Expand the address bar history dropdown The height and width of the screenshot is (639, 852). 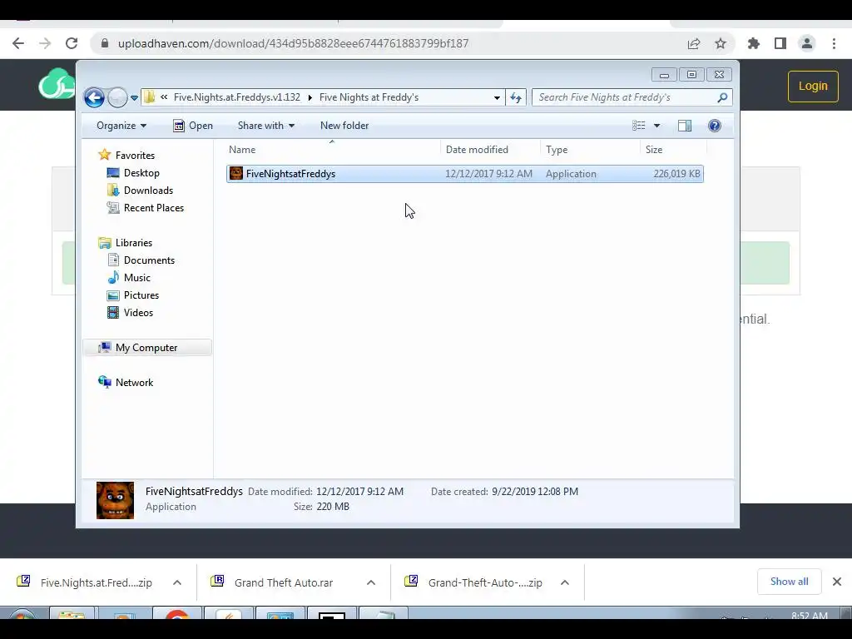pos(497,98)
